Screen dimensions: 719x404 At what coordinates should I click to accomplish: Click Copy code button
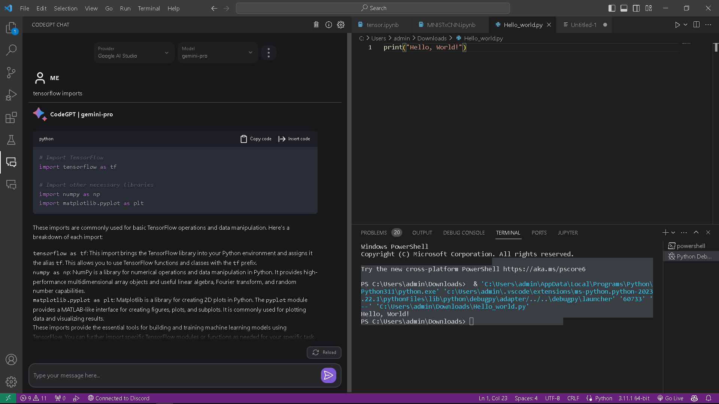pyautogui.click(x=256, y=139)
